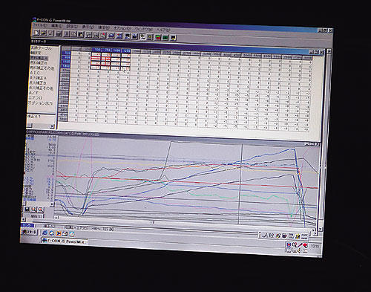Click the last black-yellow toolbar icon
The width and height of the screenshot is (371, 292).
174,38
